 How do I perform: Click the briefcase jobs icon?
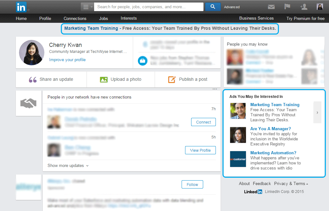pyautogui.click(x=143, y=61)
